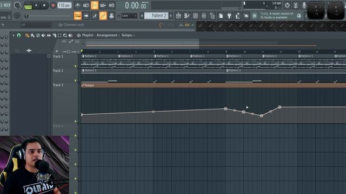Toggle note/clip grouping icon
The image size is (346, 194).
(95, 16)
